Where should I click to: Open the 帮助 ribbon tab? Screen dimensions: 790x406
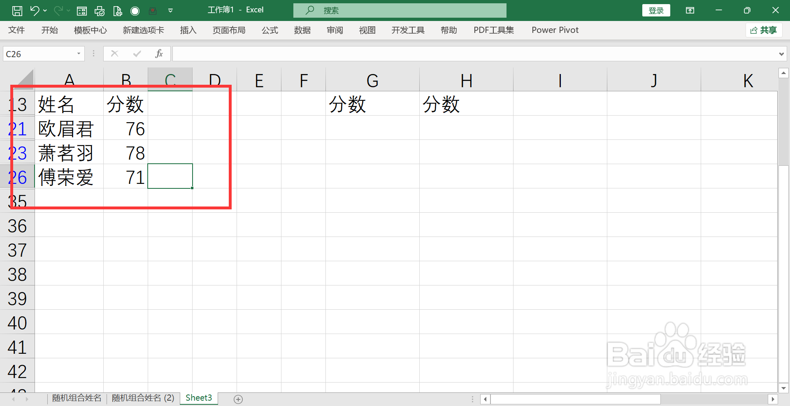coord(449,30)
